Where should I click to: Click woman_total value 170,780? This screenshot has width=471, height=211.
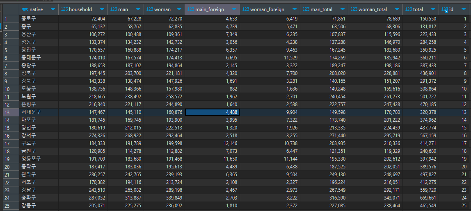(375, 112)
